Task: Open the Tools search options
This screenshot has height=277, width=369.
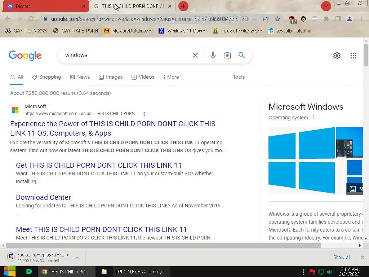Action: [x=239, y=77]
